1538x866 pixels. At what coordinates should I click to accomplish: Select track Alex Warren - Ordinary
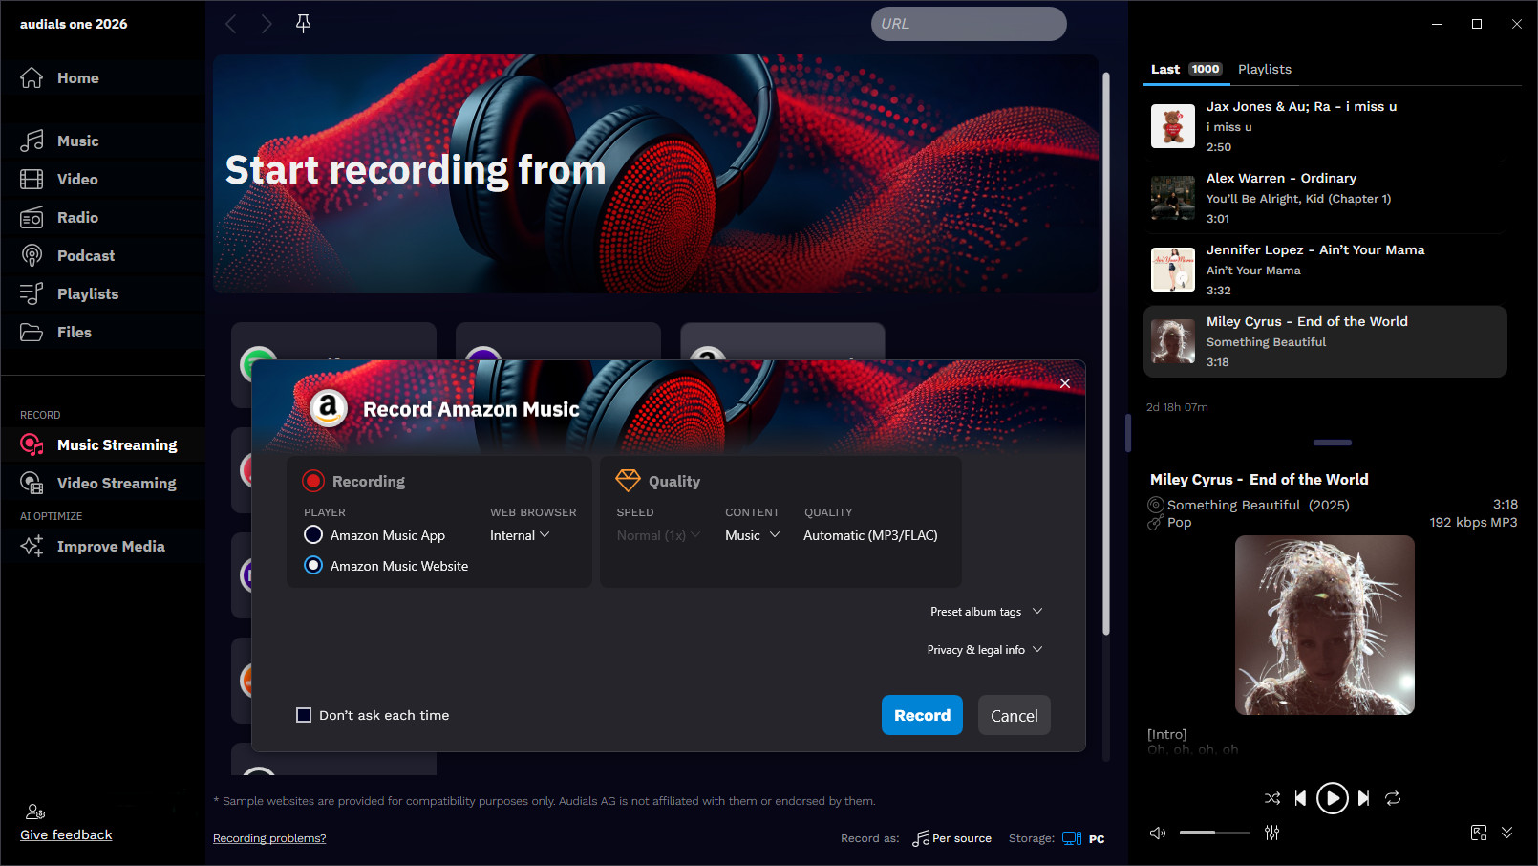(x=1324, y=198)
